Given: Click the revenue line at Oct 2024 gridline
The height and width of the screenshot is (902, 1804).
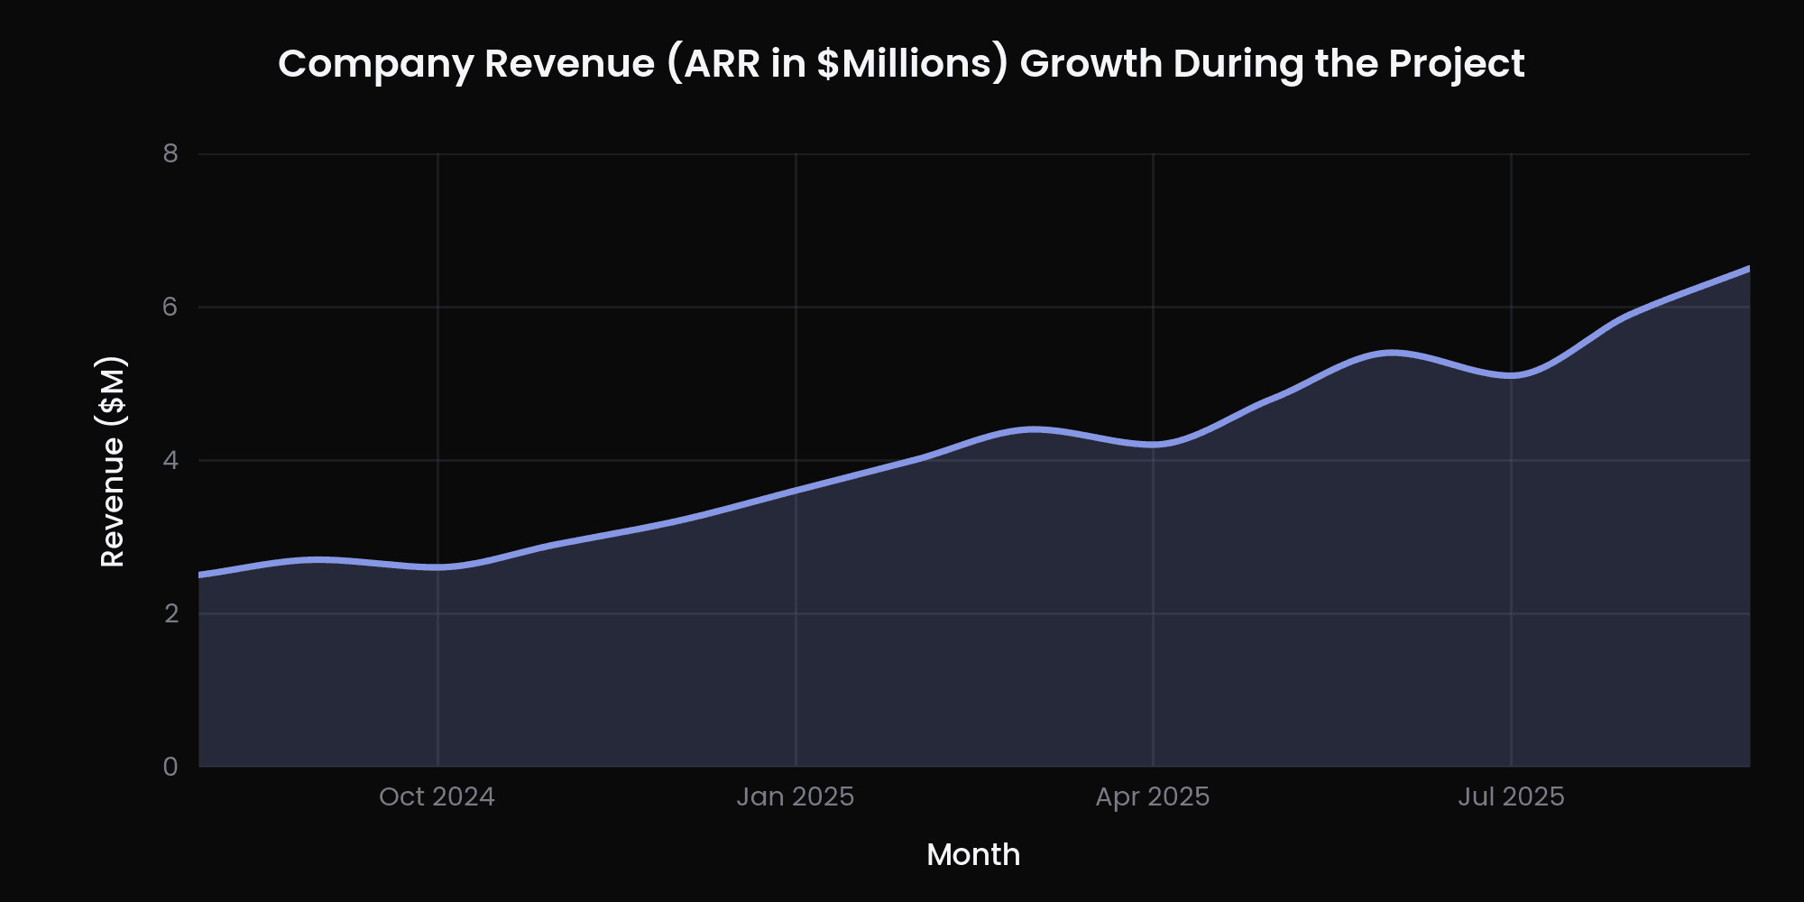Looking at the screenshot, I should (x=437, y=567).
